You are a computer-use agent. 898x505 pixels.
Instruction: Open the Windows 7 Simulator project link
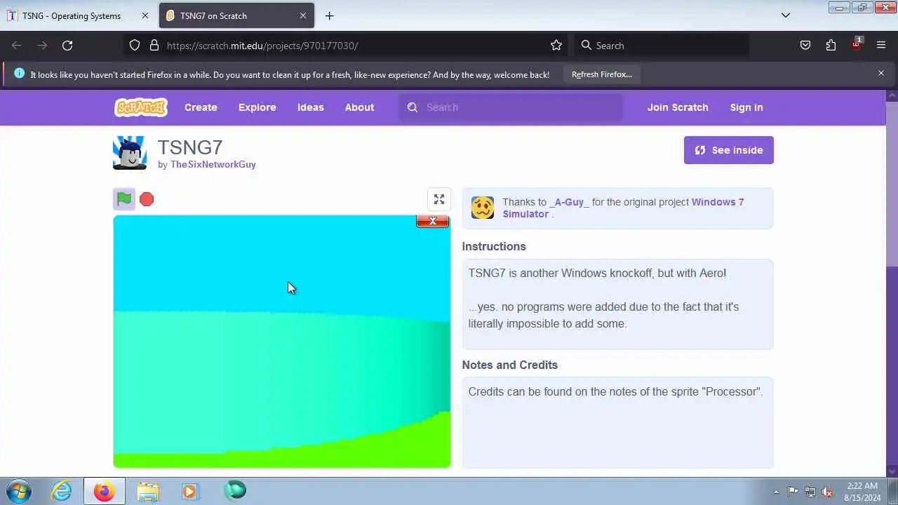623,208
